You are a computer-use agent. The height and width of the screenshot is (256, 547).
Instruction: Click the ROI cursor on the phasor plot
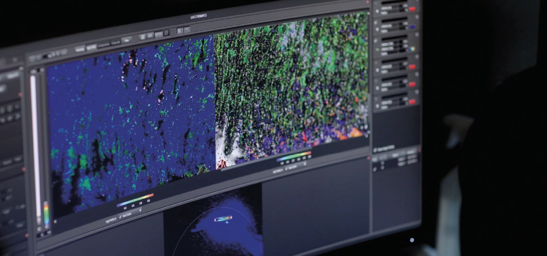click(223, 218)
